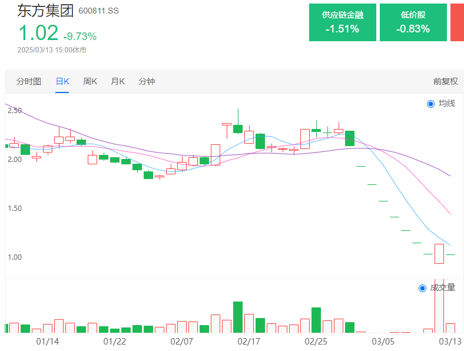Open the 供应链金融 sector tile
The height and width of the screenshot is (351, 464).
pyautogui.click(x=342, y=22)
